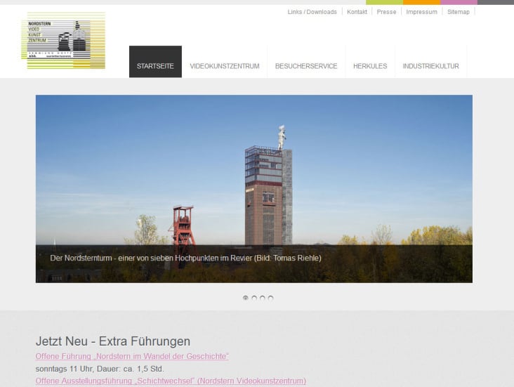The image size is (514, 387).
Task: Open the Presse link
Action: [386, 12]
